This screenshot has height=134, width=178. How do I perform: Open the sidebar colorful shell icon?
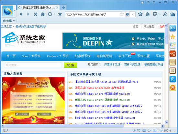172,45
